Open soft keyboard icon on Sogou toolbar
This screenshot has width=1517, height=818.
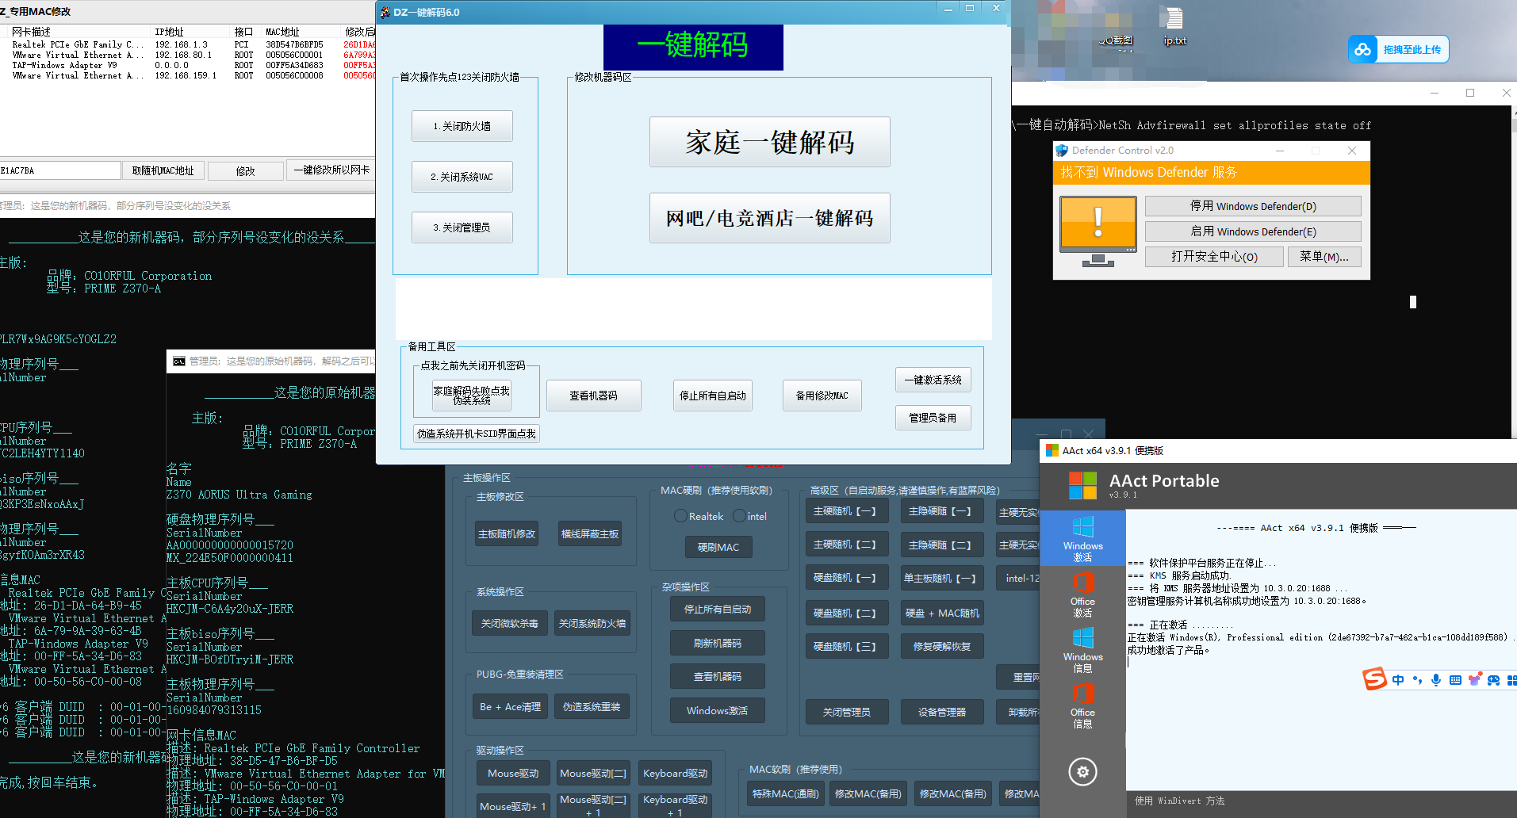pos(1455,680)
